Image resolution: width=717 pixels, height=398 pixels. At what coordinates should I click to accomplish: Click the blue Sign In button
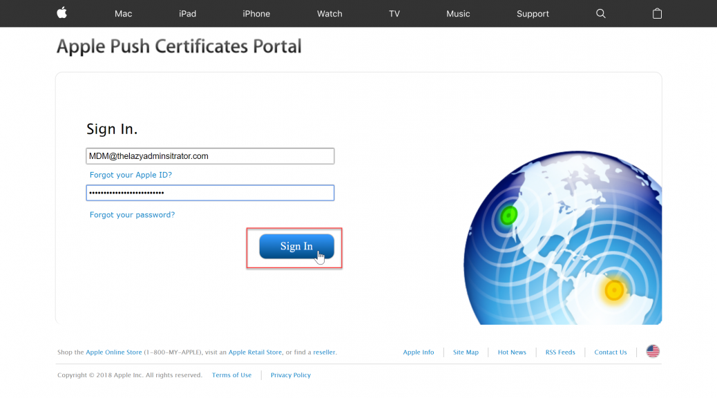(297, 247)
